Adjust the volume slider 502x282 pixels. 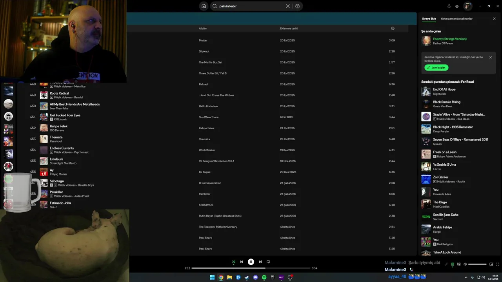tap(477, 264)
